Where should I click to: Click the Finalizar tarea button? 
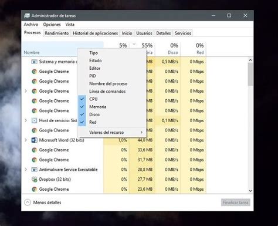pyautogui.click(x=236, y=203)
